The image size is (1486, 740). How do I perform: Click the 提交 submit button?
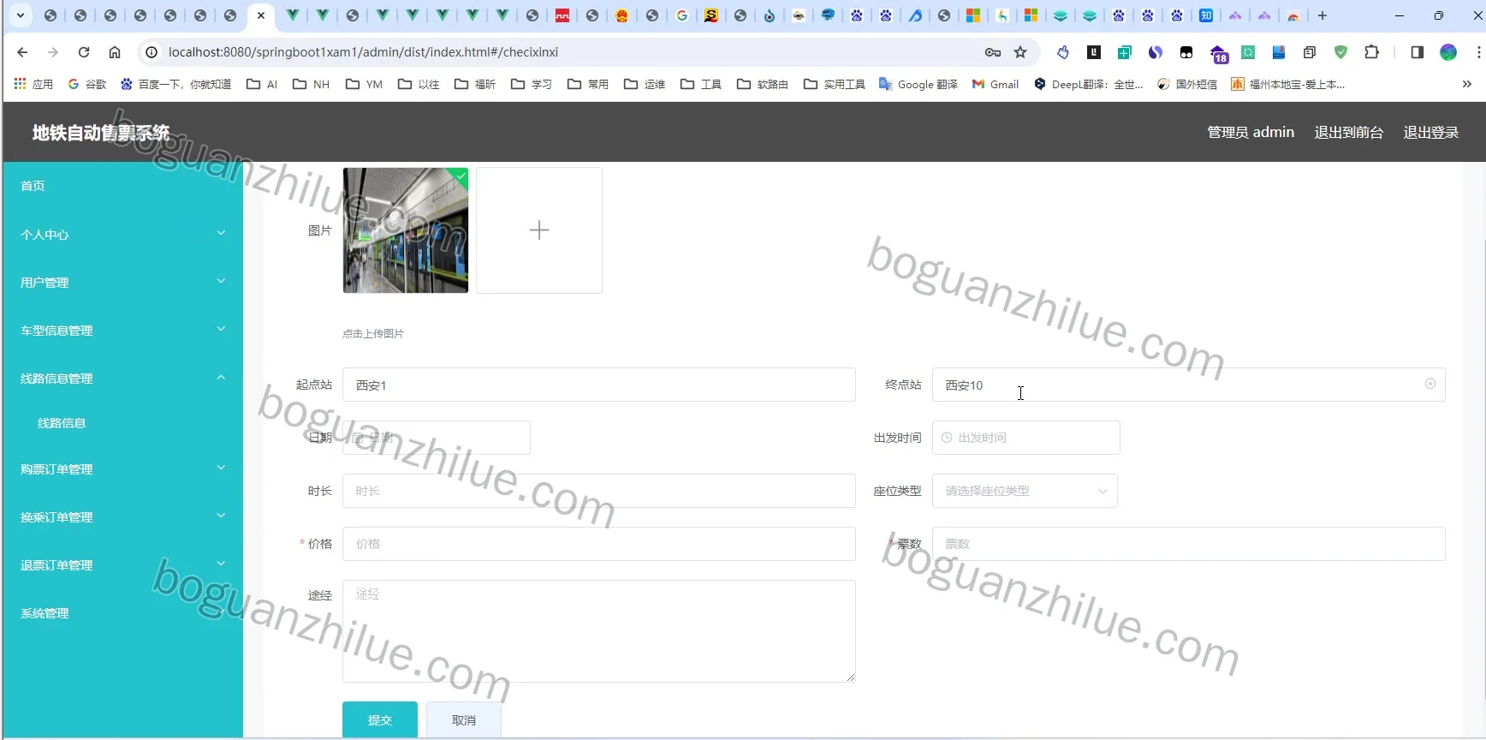click(x=380, y=719)
